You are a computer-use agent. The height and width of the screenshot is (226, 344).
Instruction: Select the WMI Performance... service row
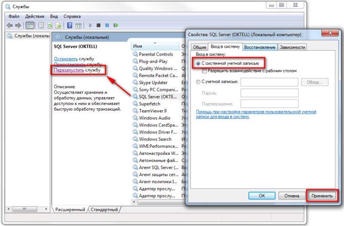159,146
